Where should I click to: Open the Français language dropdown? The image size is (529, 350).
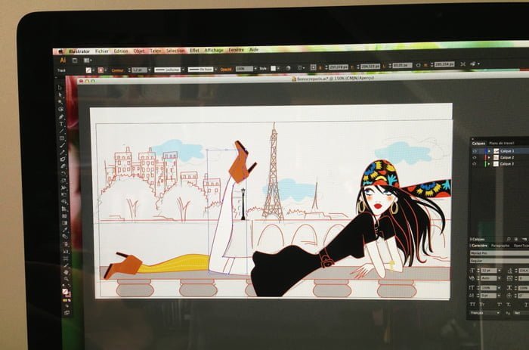pyautogui.click(x=485, y=313)
